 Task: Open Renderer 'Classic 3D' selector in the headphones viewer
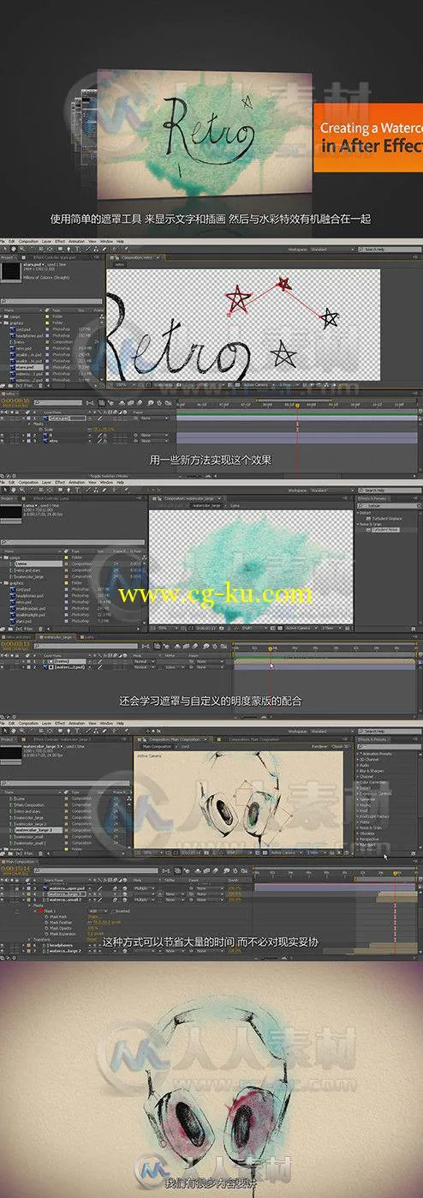[342, 747]
